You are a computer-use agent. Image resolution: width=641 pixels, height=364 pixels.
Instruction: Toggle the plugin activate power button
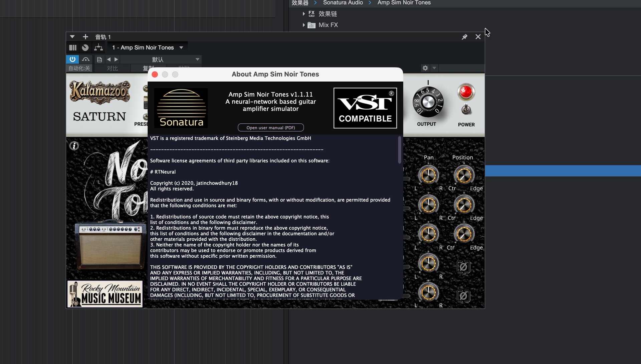(72, 59)
